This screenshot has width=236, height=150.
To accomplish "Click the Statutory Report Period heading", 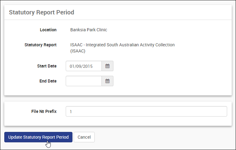I will (42, 13).
